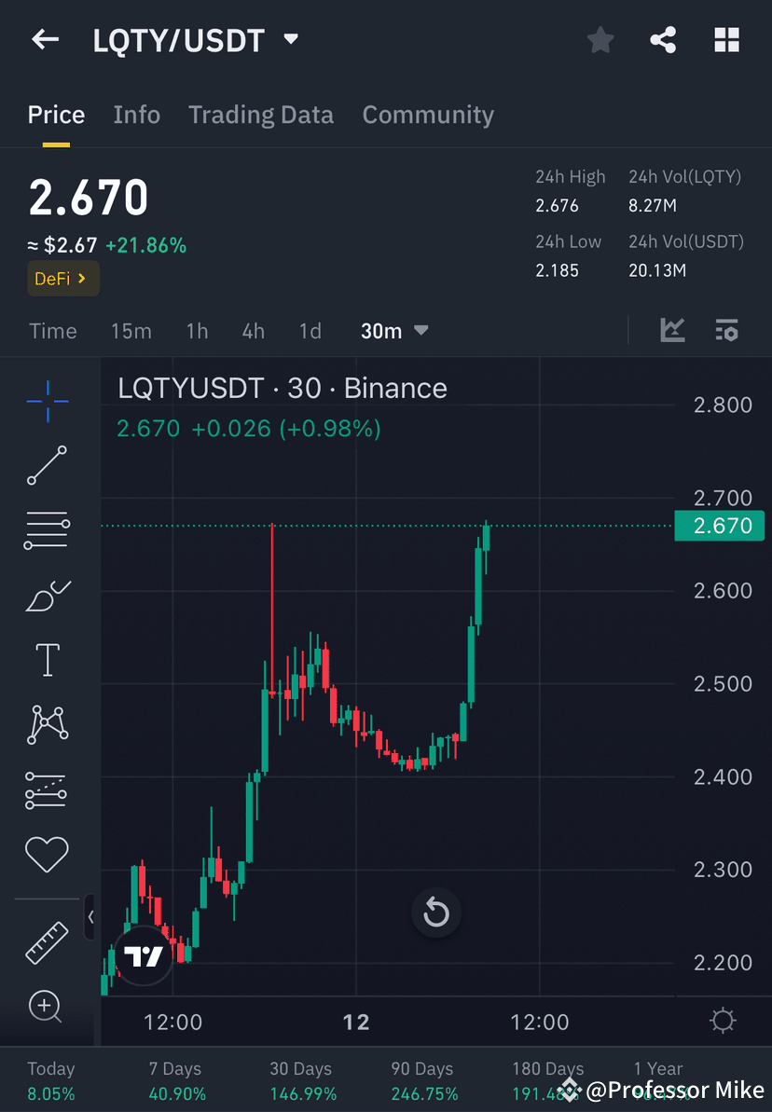Favorite the pair using the star

pos(600,39)
